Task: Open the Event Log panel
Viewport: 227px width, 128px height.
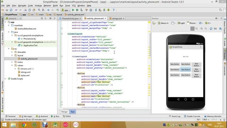Action: pos(175,116)
